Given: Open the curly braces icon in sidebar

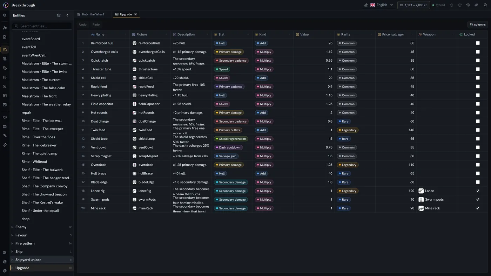Looking at the screenshot, I should (x=5, y=77).
